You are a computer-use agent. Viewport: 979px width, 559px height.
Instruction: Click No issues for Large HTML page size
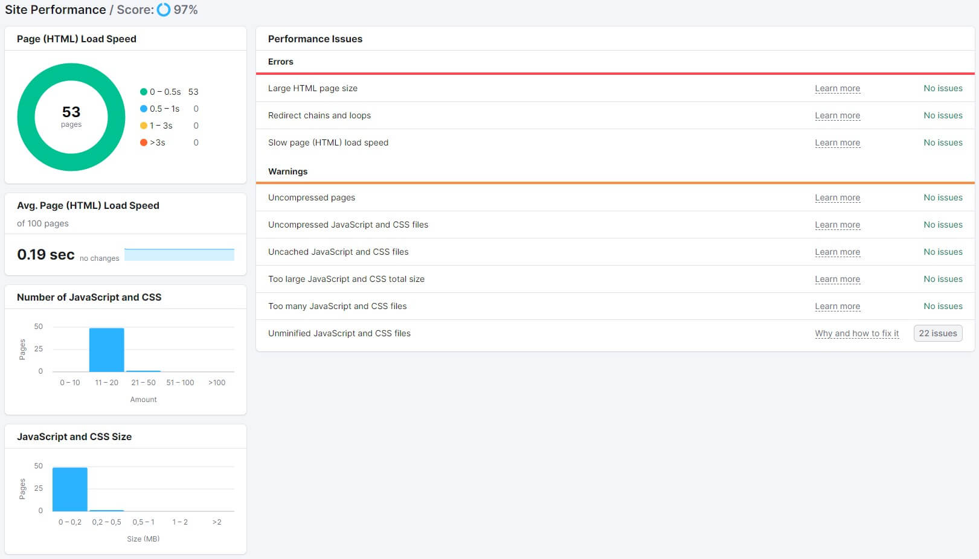pyautogui.click(x=943, y=88)
